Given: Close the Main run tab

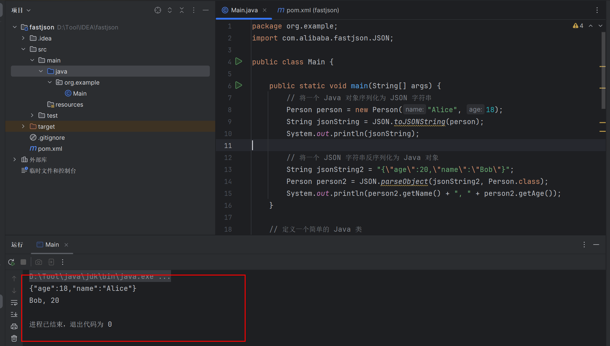Looking at the screenshot, I should coord(66,245).
